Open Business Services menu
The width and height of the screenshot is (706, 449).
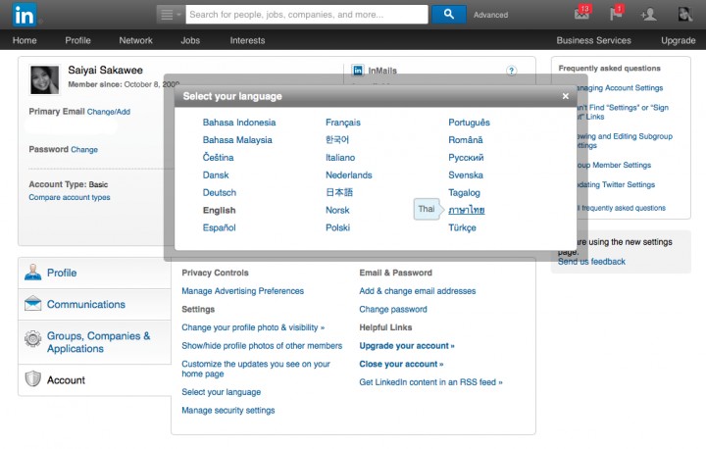point(593,40)
